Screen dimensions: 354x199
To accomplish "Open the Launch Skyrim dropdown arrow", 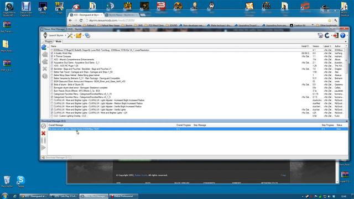I will coord(65,35).
